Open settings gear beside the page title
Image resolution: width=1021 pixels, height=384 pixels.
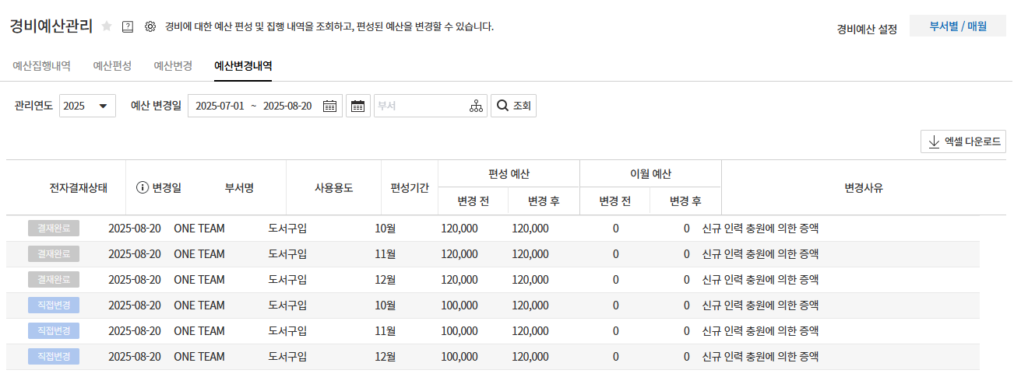click(x=150, y=26)
